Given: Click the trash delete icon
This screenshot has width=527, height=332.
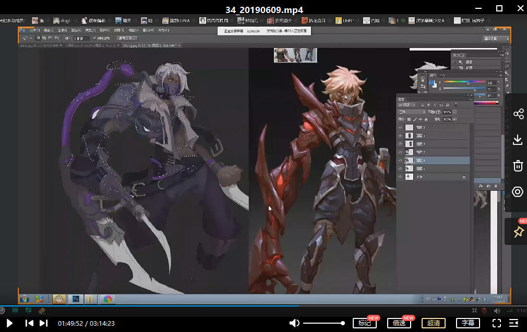Looking at the screenshot, I should point(518,166).
